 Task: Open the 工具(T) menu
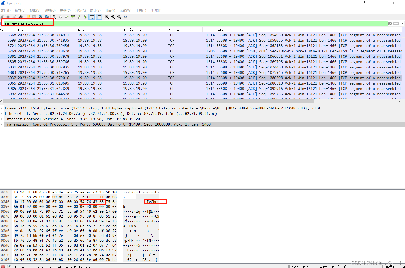(141, 10)
